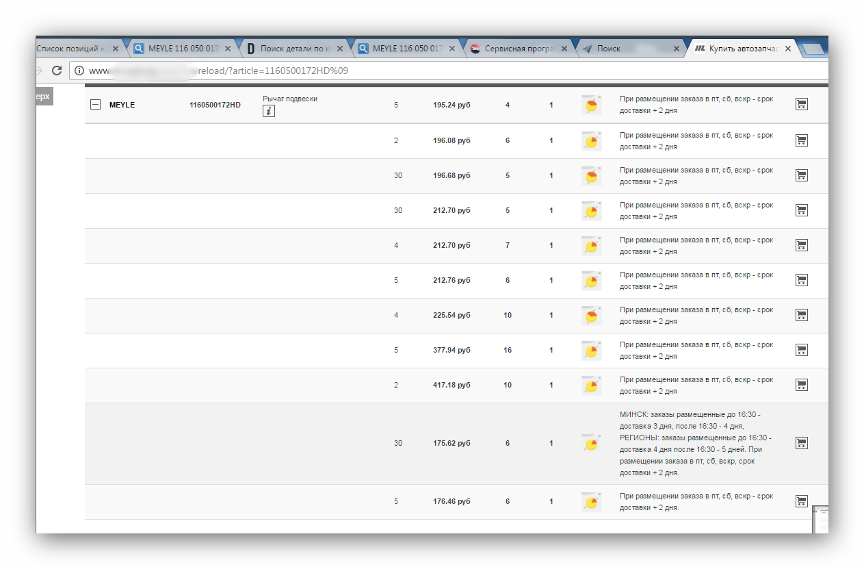Click cart icon for 175.62 руб offer
Viewport: 864px width, 569px height.
coord(802,443)
